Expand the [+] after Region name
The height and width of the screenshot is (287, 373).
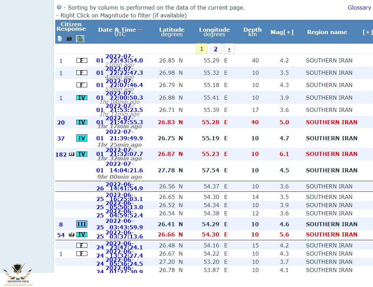tap(367, 32)
